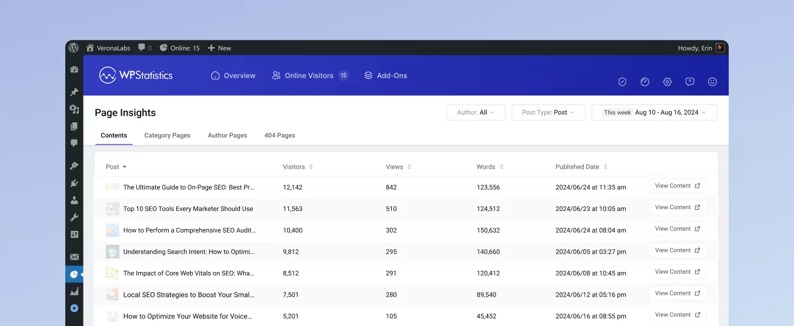Open WP Statistics settings gear icon
Viewport: 794px width, 326px height.
(668, 82)
